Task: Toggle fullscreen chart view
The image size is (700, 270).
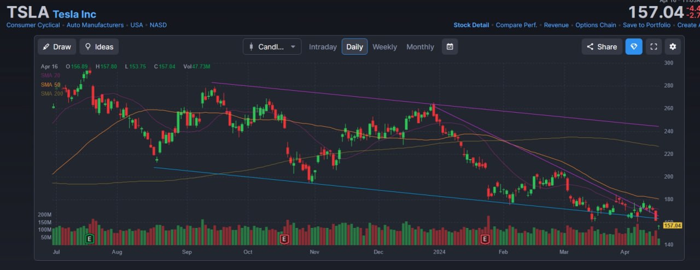Action: click(653, 46)
